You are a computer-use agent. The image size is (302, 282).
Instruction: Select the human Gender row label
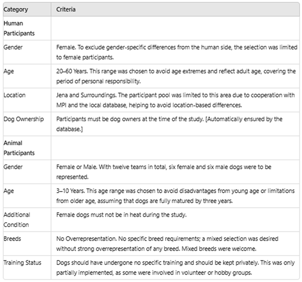pyautogui.click(x=13, y=46)
